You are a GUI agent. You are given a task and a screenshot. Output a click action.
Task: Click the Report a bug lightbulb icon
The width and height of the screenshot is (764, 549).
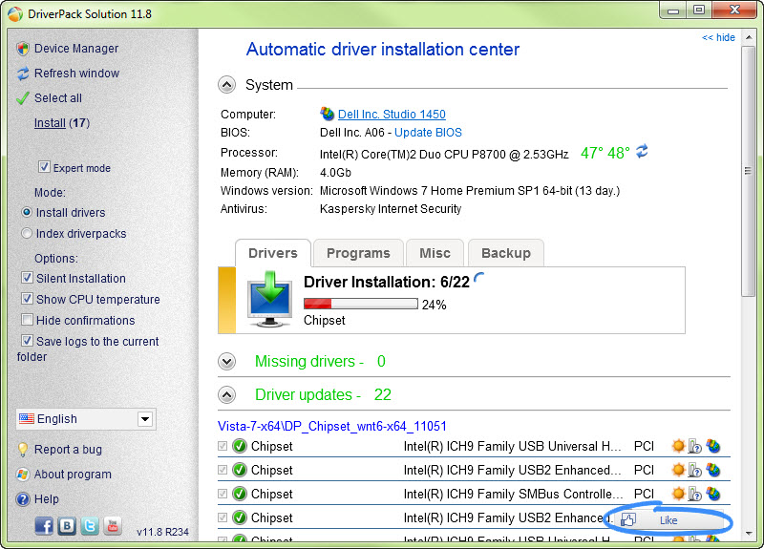click(22, 450)
